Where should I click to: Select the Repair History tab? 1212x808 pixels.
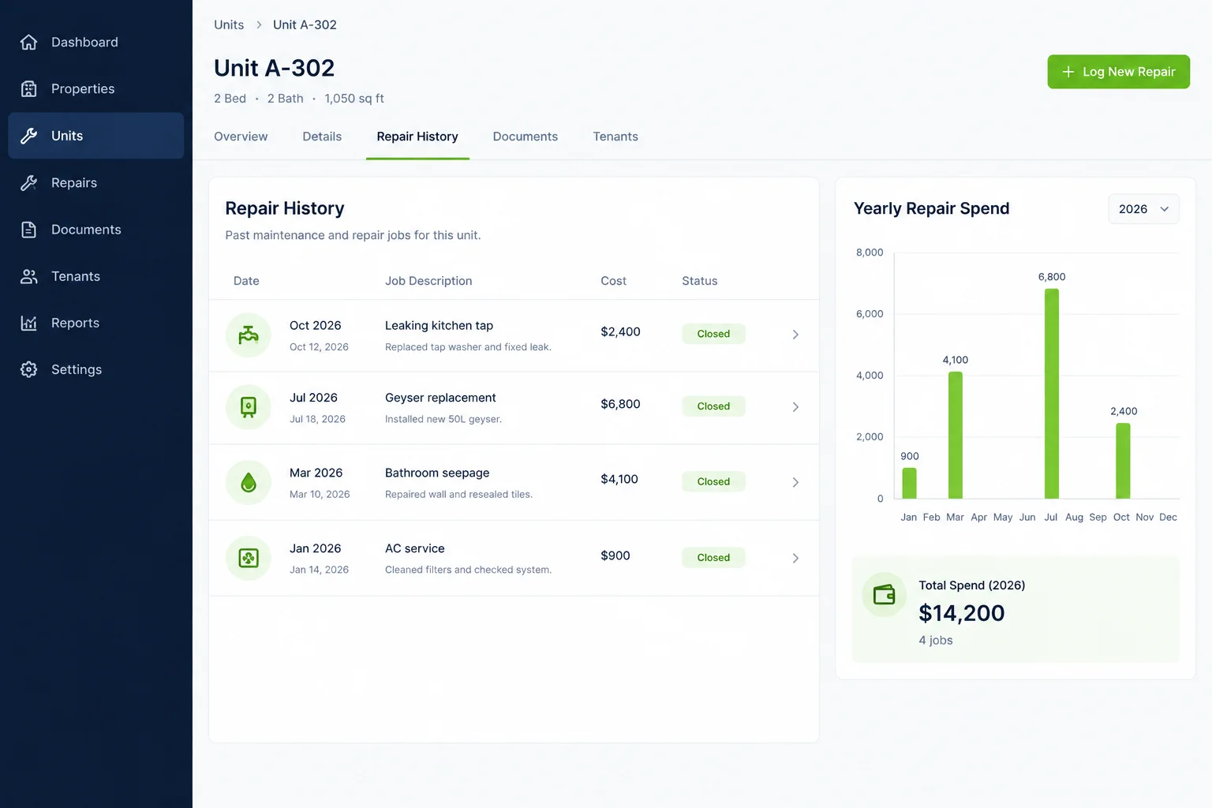pos(417,137)
